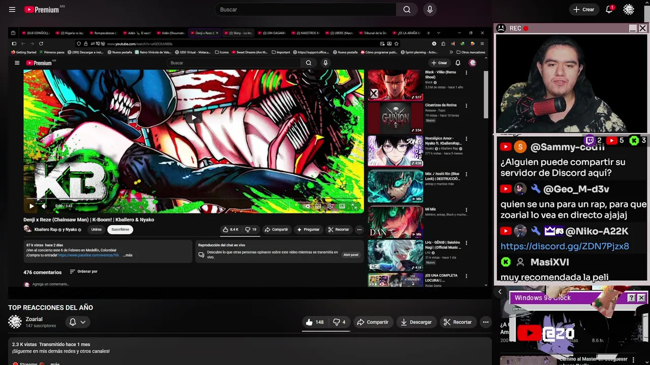The height and width of the screenshot is (365, 650).
Task: Open Cicatrizes da Rotina video thumbnail
Action: (x=395, y=118)
